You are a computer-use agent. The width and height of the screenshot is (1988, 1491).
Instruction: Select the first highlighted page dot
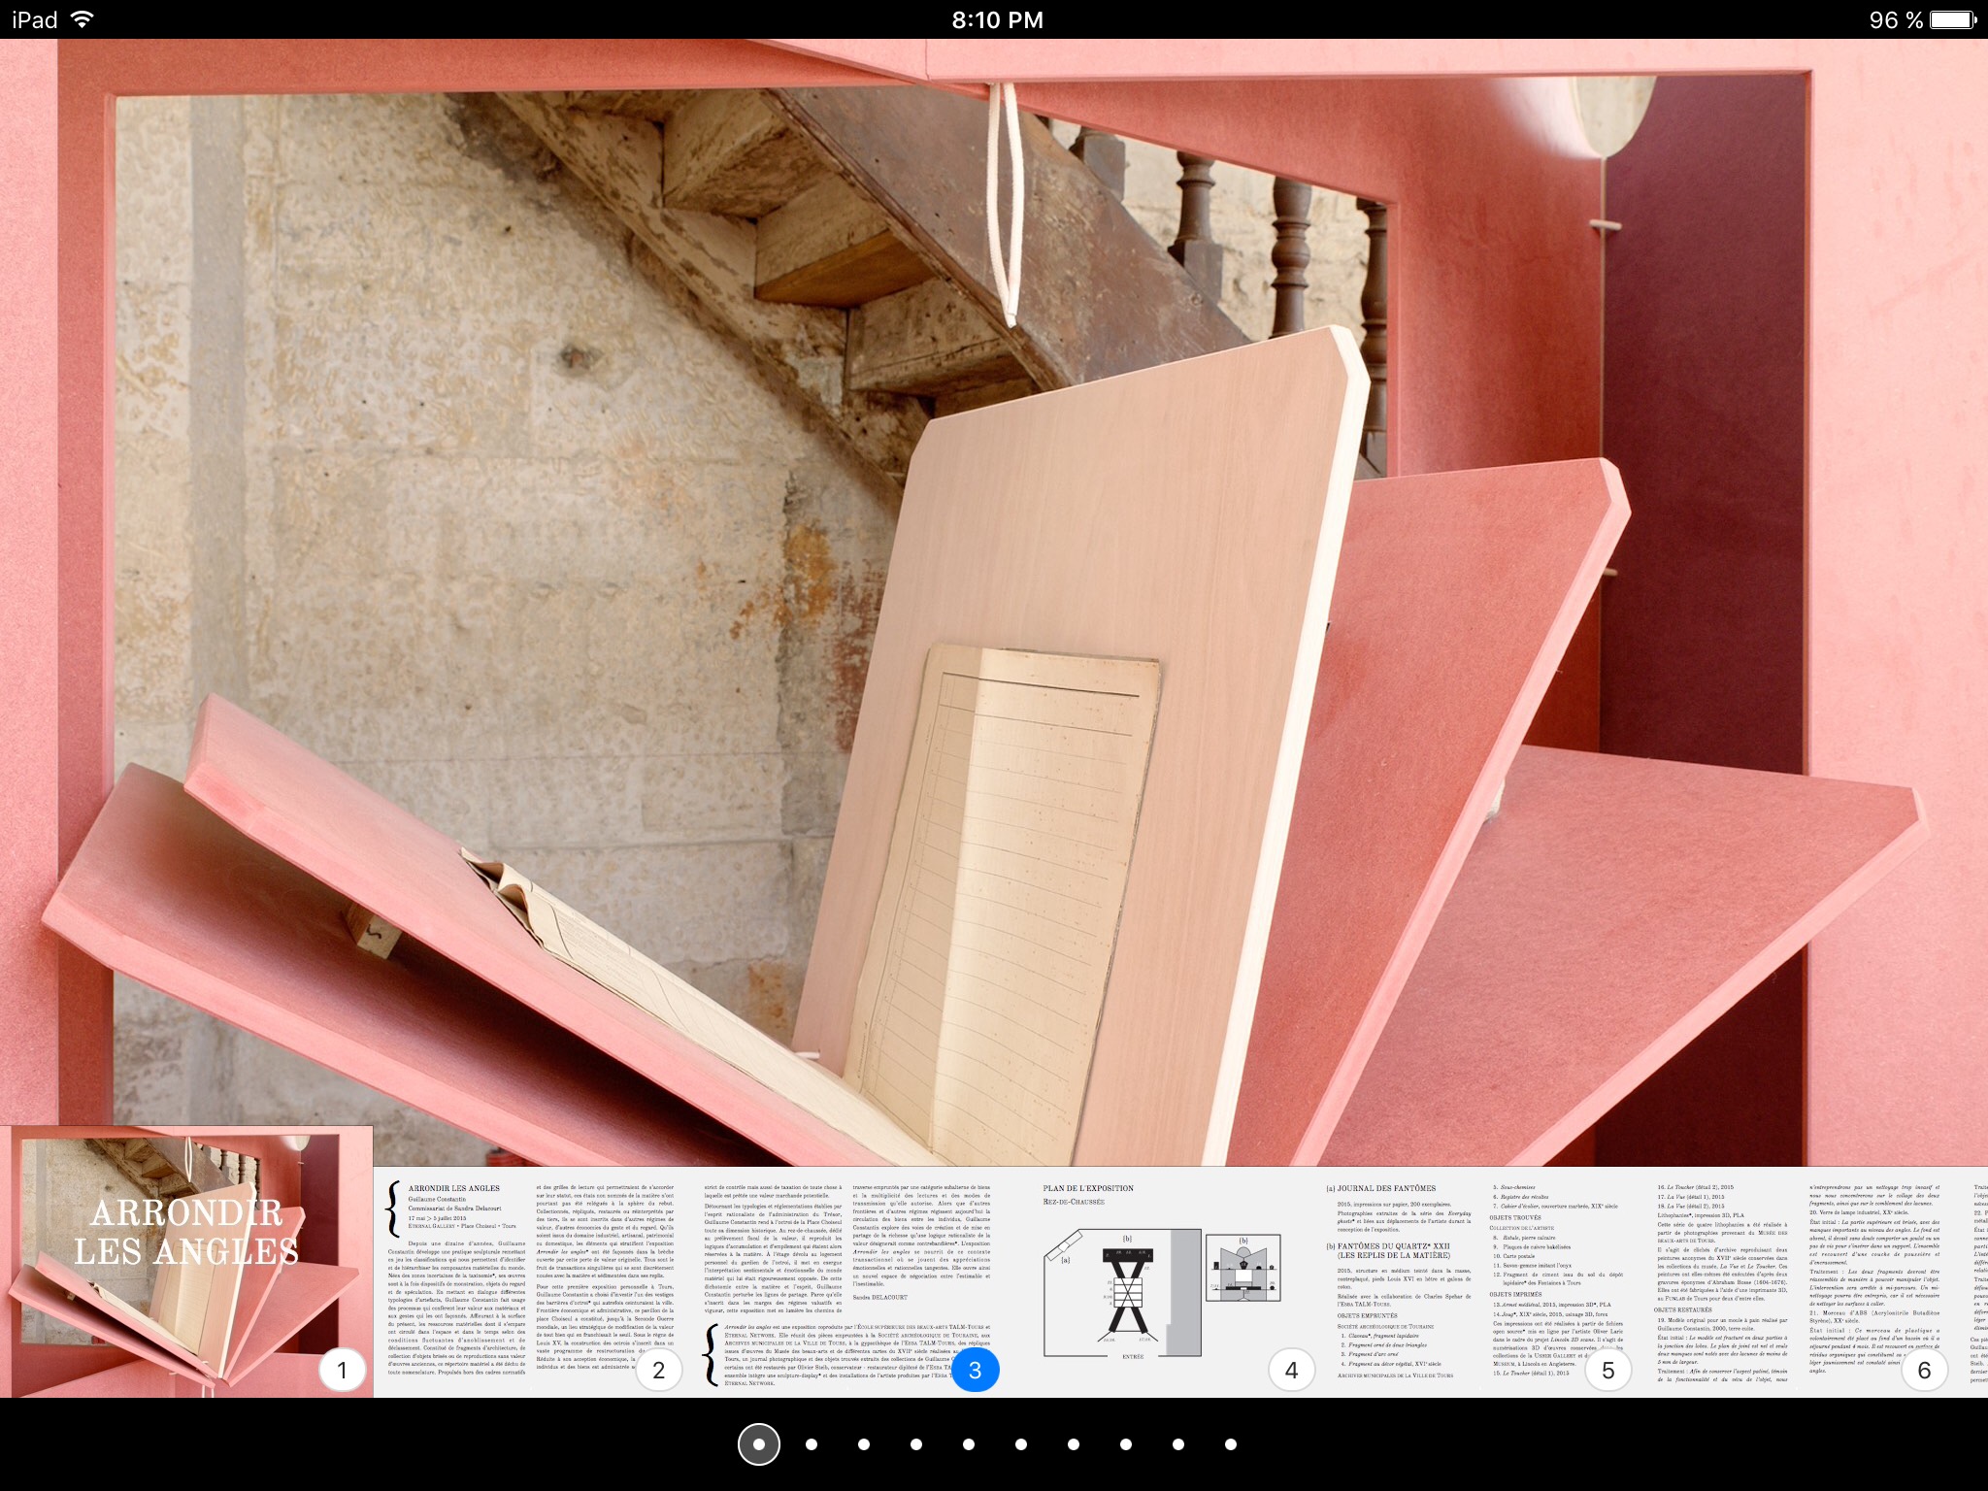click(759, 1444)
